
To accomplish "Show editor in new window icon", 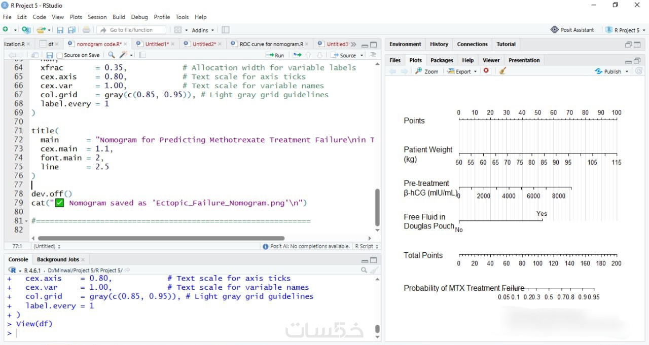I will tap(35, 55).
